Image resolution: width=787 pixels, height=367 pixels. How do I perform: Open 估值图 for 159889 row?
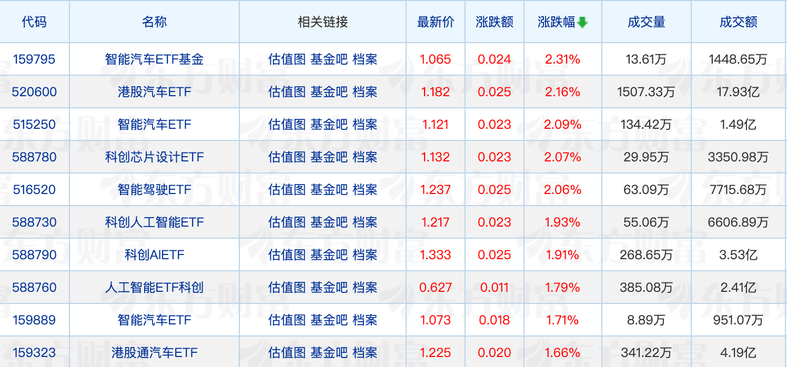pyautogui.click(x=287, y=320)
